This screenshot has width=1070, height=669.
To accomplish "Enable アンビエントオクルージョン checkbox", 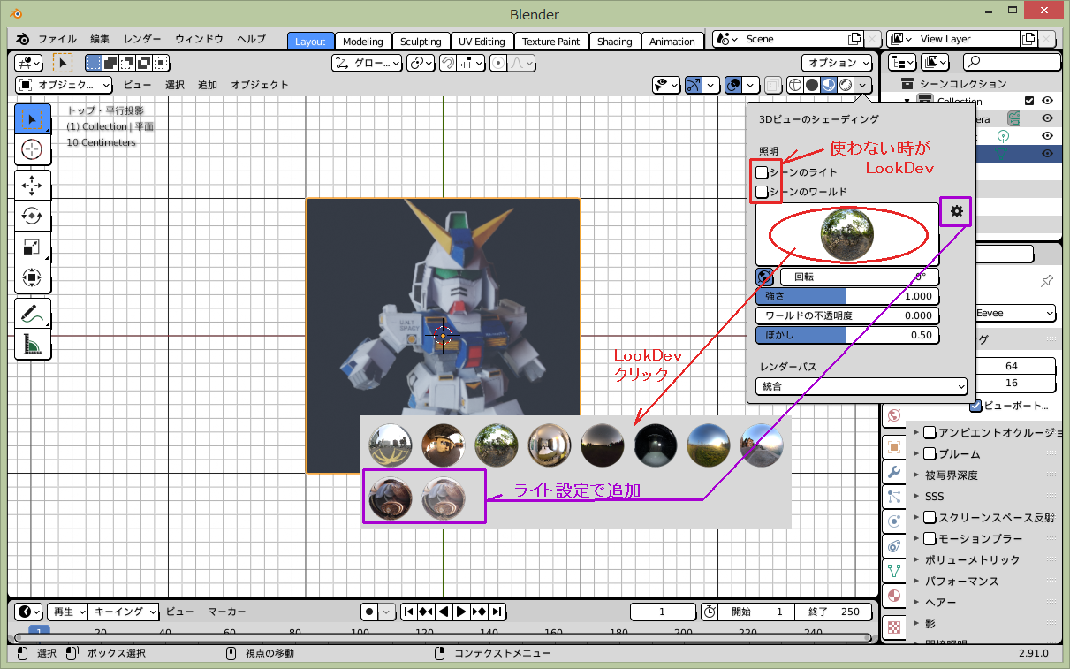I will click(930, 432).
